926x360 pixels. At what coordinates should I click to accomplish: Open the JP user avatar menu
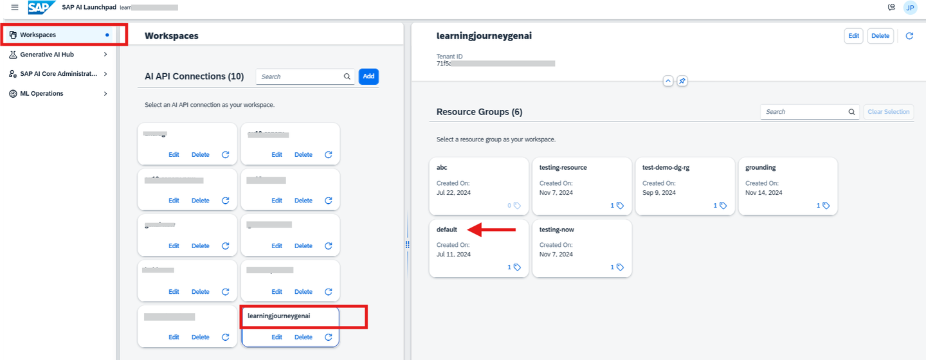click(x=910, y=8)
